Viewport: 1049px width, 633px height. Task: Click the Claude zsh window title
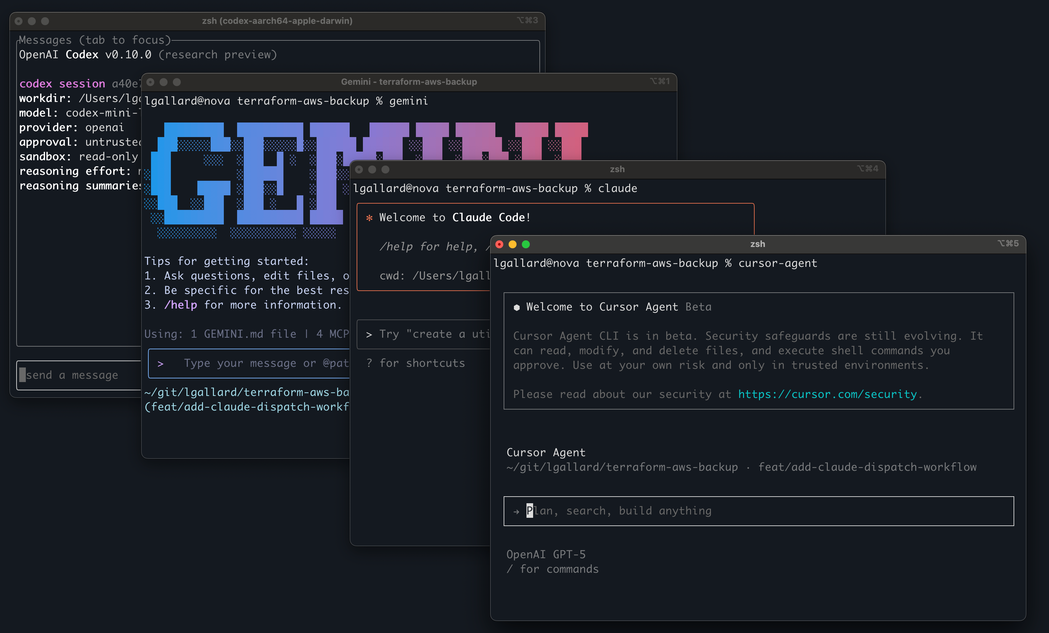[617, 169]
